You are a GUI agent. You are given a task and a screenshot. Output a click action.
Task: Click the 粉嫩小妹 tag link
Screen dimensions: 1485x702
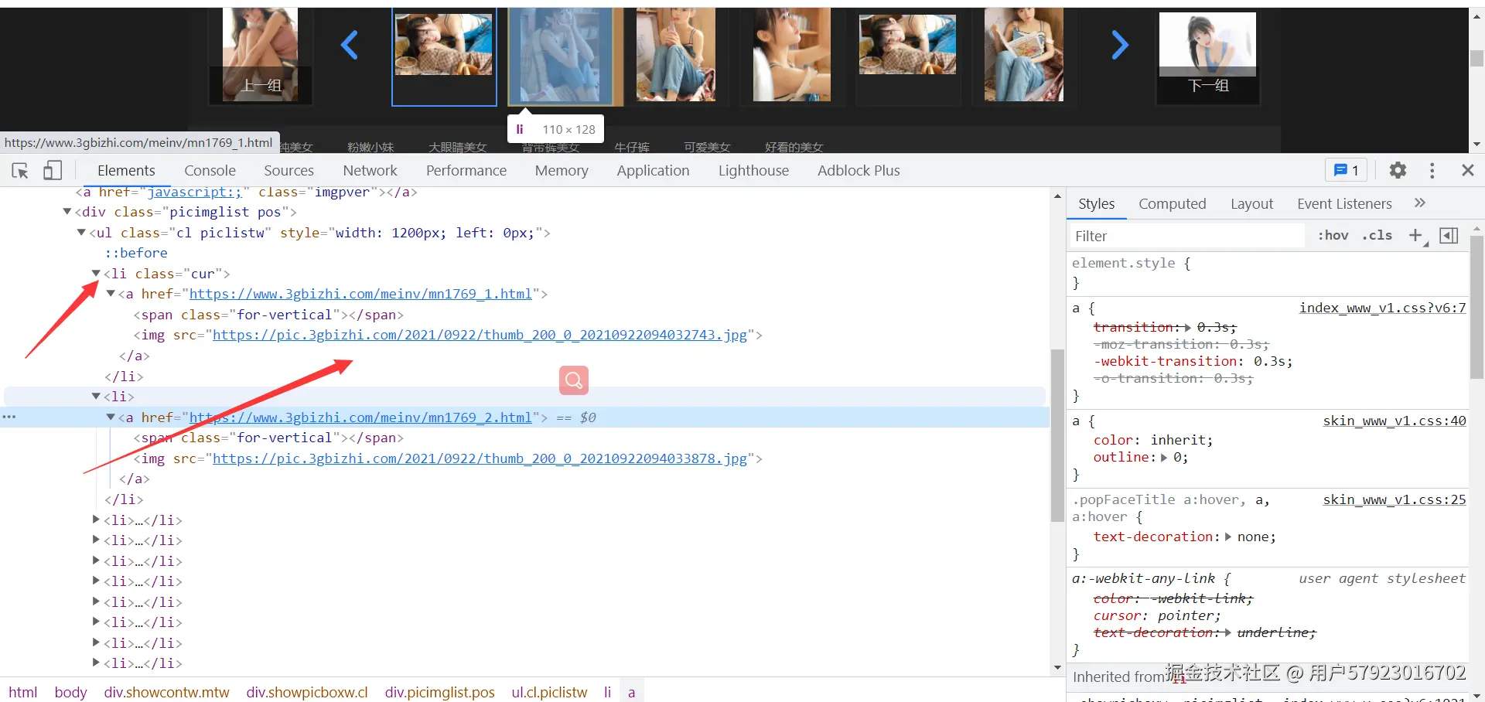pyautogui.click(x=370, y=147)
